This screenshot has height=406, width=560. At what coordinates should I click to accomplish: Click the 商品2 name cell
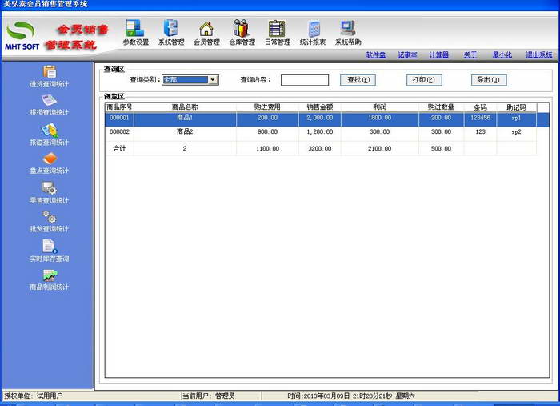(x=185, y=132)
